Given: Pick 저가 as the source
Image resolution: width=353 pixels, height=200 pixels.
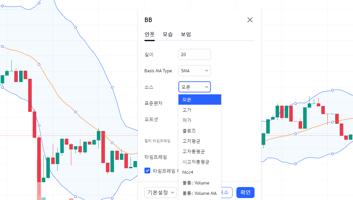Looking at the screenshot, I should click(199, 120).
